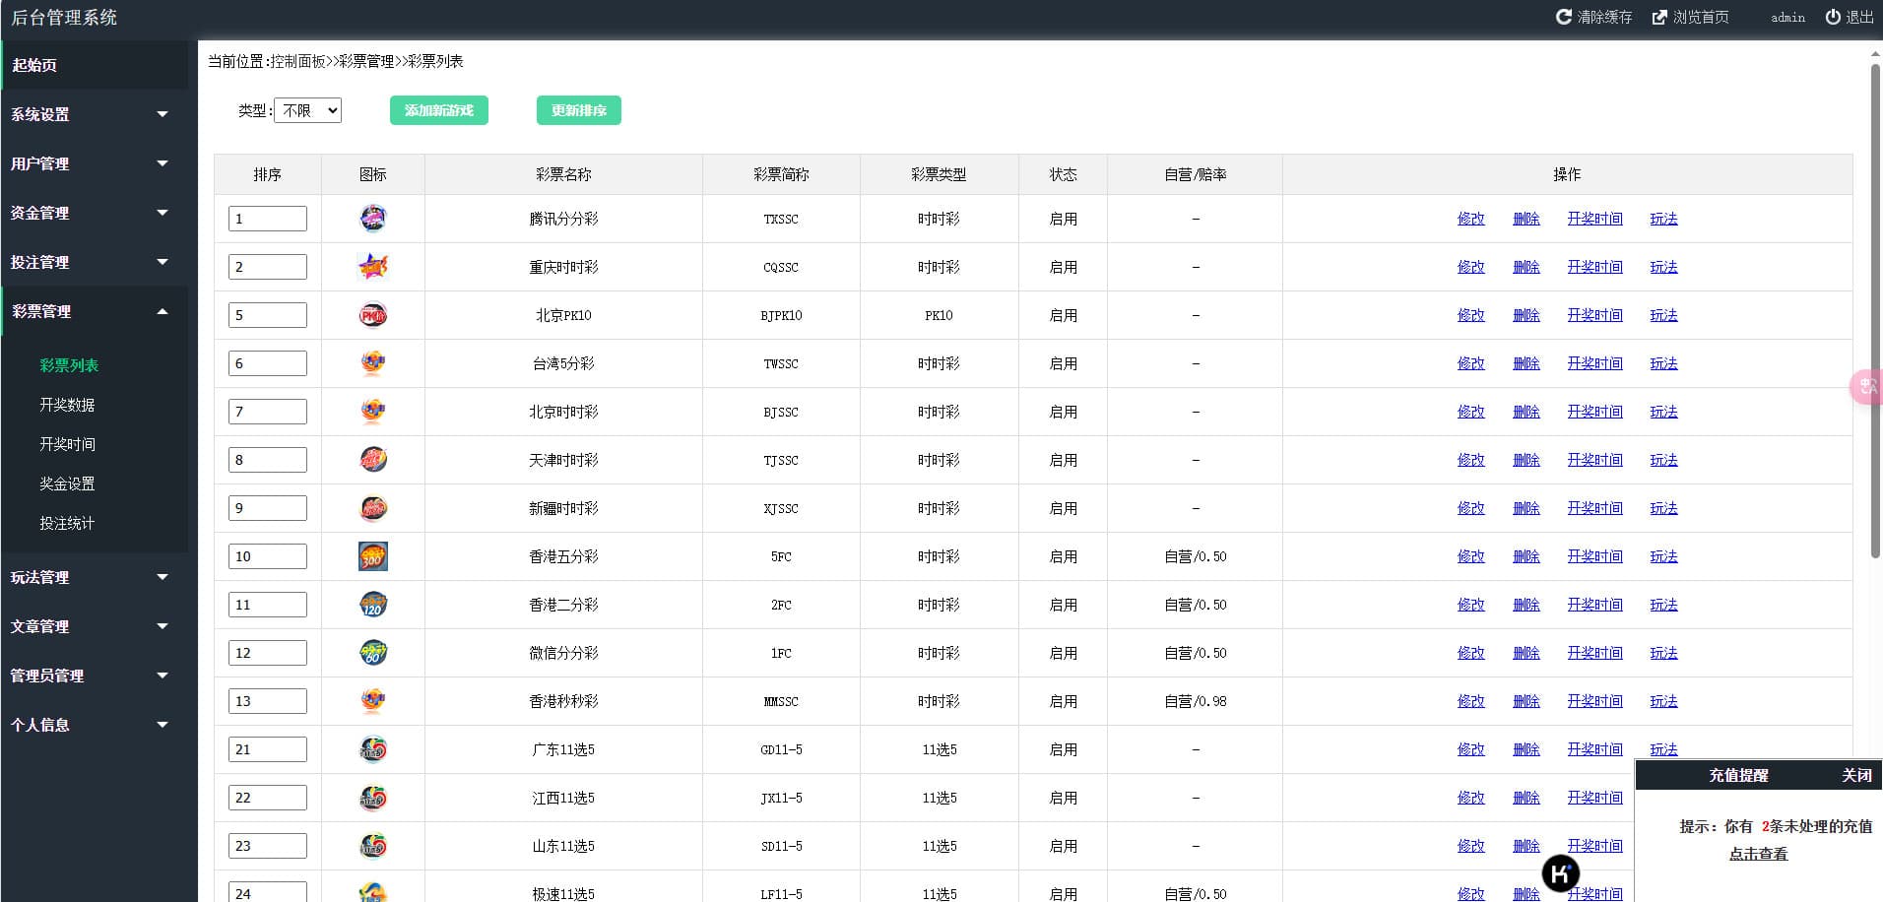Close the 充值提醒 notification popup

(1855, 775)
